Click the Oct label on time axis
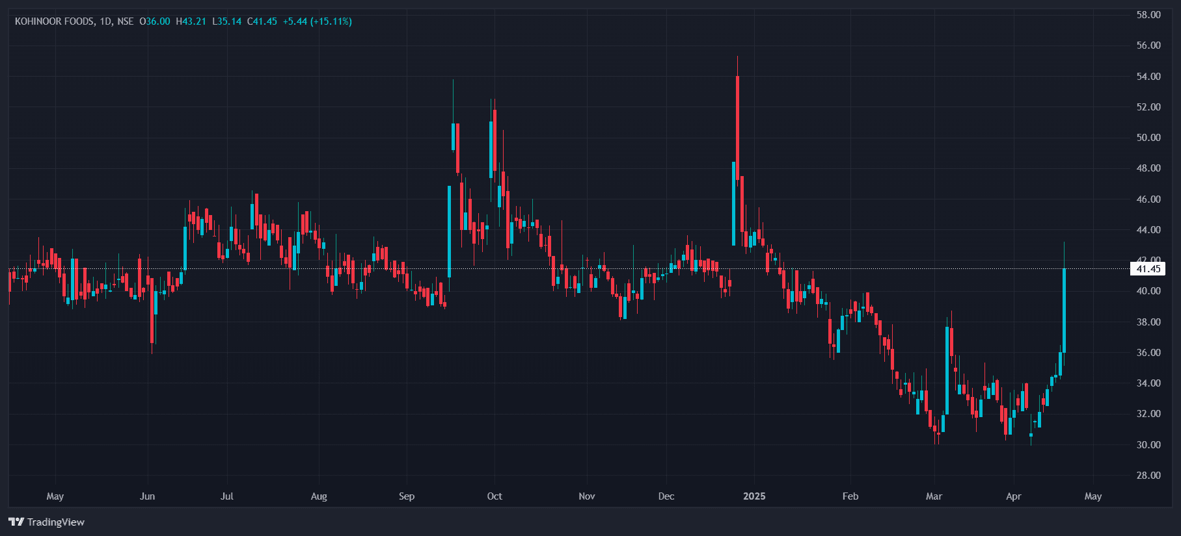 (495, 496)
